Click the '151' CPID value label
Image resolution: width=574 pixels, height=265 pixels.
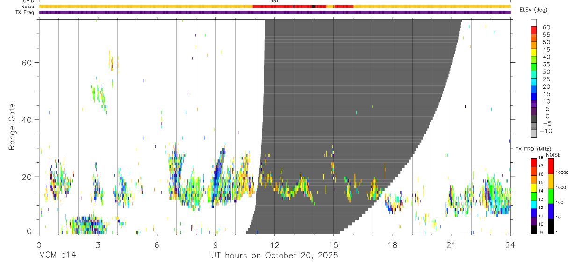[274, 1]
